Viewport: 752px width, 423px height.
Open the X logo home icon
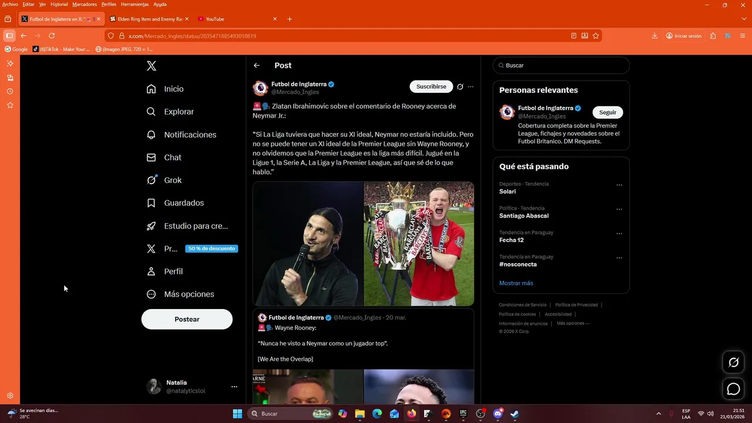pos(152,66)
